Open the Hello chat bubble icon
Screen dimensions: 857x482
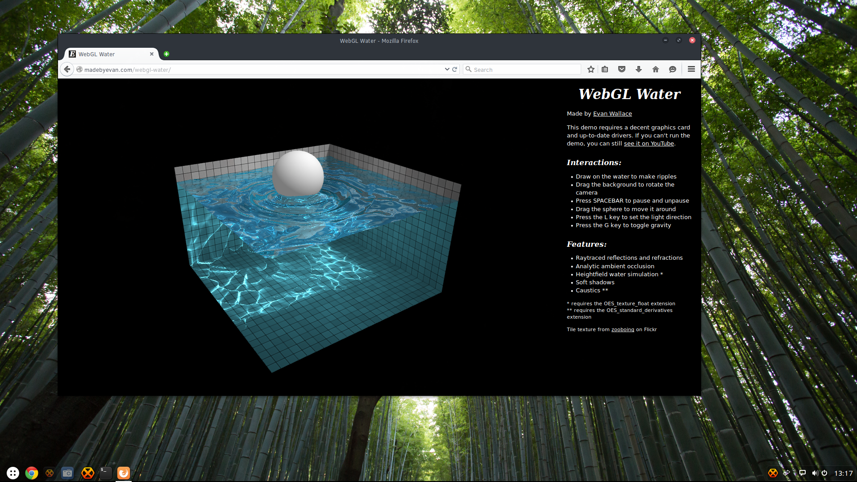pyautogui.click(x=673, y=69)
